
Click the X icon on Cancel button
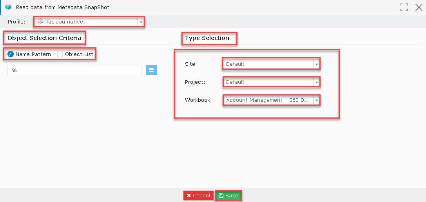(189, 196)
